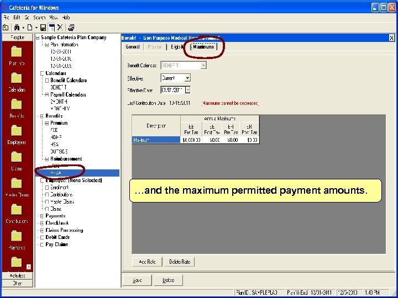Image resolution: width=398 pixels, height=298 pixels.
Task: Select the Maximums tab
Action: (x=203, y=47)
